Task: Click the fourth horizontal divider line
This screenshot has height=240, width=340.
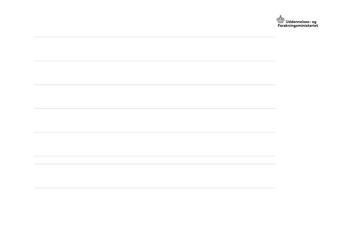Action: pos(154,109)
